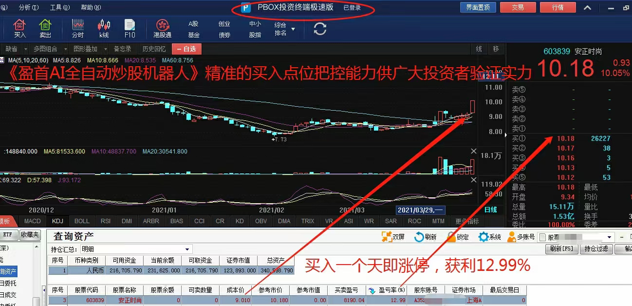
Task: Open the 买入 (buy) toolbar icon
Action: [19, 29]
